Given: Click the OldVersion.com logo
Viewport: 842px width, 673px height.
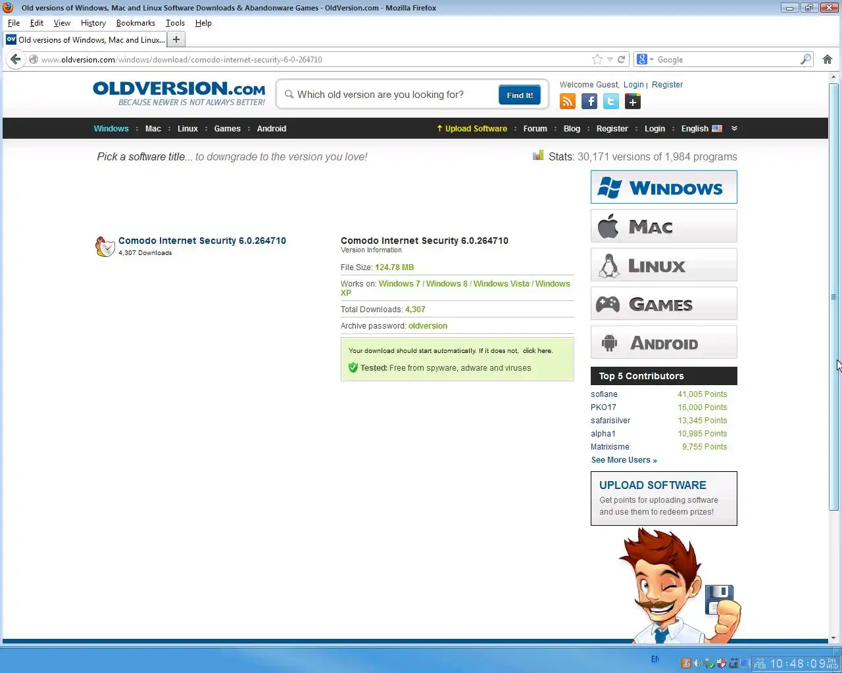Looking at the screenshot, I should click(x=179, y=93).
